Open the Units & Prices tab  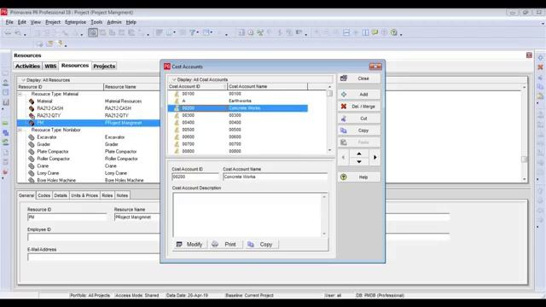coord(84,195)
